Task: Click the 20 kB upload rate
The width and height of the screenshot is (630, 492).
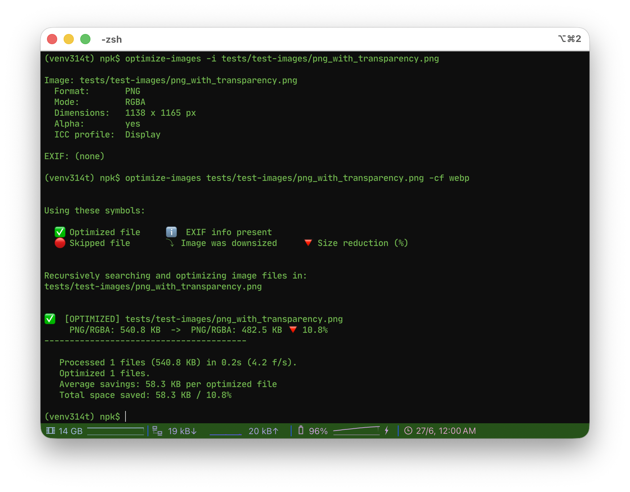Action: pyautogui.click(x=264, y=431)
